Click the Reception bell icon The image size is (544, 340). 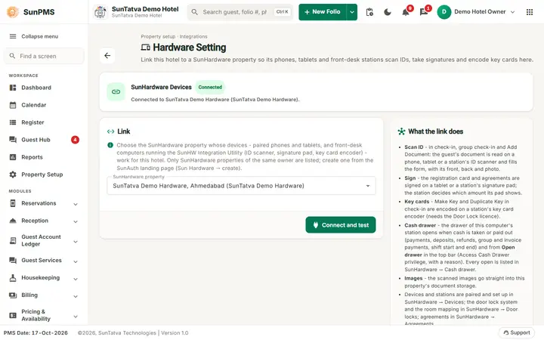(13, 221)
